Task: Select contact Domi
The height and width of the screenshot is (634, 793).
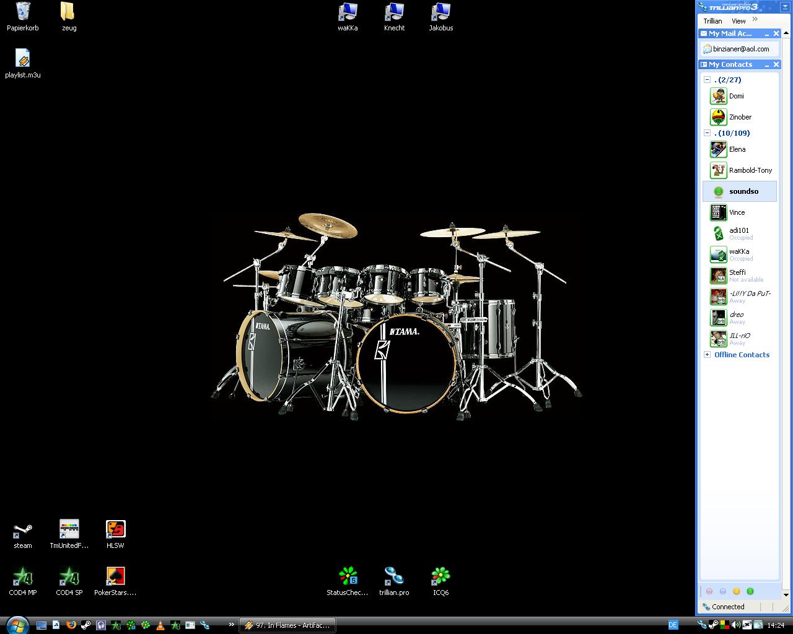Action: [740, 96]
